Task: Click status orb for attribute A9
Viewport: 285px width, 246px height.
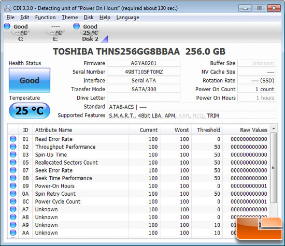Action: coord(13,225)
